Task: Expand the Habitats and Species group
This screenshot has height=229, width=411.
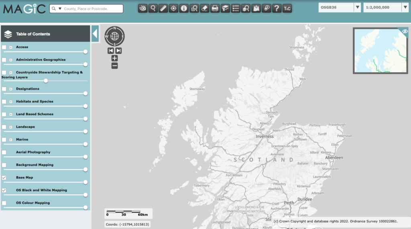Action: point(11,102)
